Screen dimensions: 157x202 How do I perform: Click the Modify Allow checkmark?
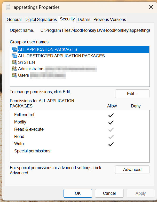point(111,122)
